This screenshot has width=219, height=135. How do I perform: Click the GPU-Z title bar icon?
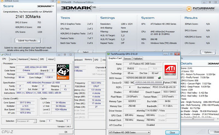pyautogui.click(x=108, y=54)
